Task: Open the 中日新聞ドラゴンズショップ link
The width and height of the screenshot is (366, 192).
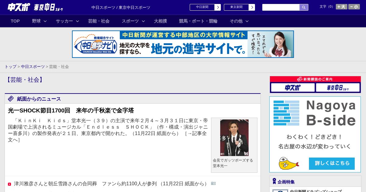Action: 316,191
